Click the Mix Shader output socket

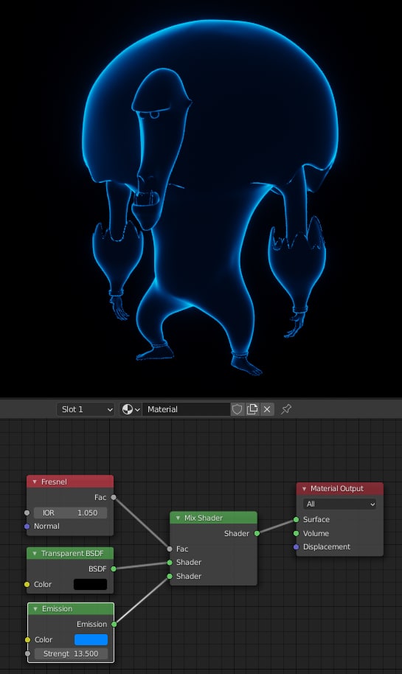257,533
